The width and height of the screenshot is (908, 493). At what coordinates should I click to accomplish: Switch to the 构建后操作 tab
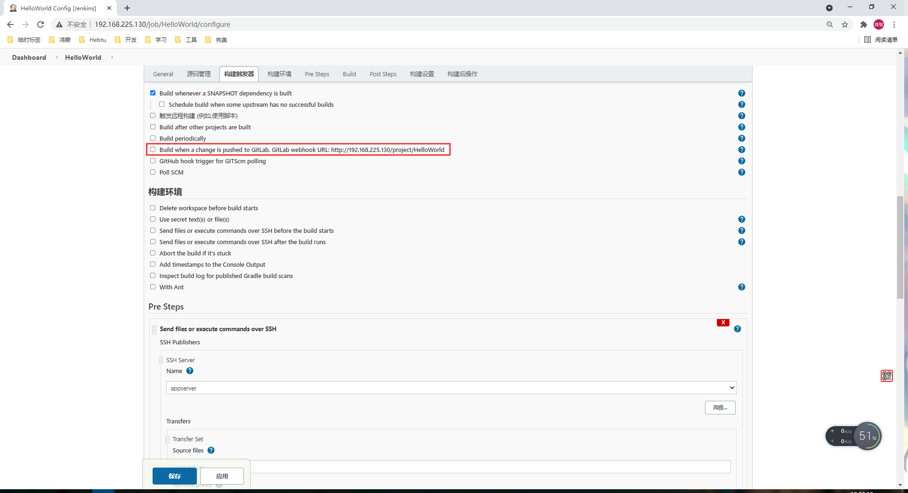click(x=462, y=74)
